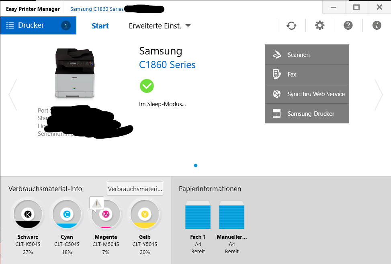The width and height of the screenshot is (391, 264).
Task: Click the Easy Printer Manager title
Action: tap(33, 9)
